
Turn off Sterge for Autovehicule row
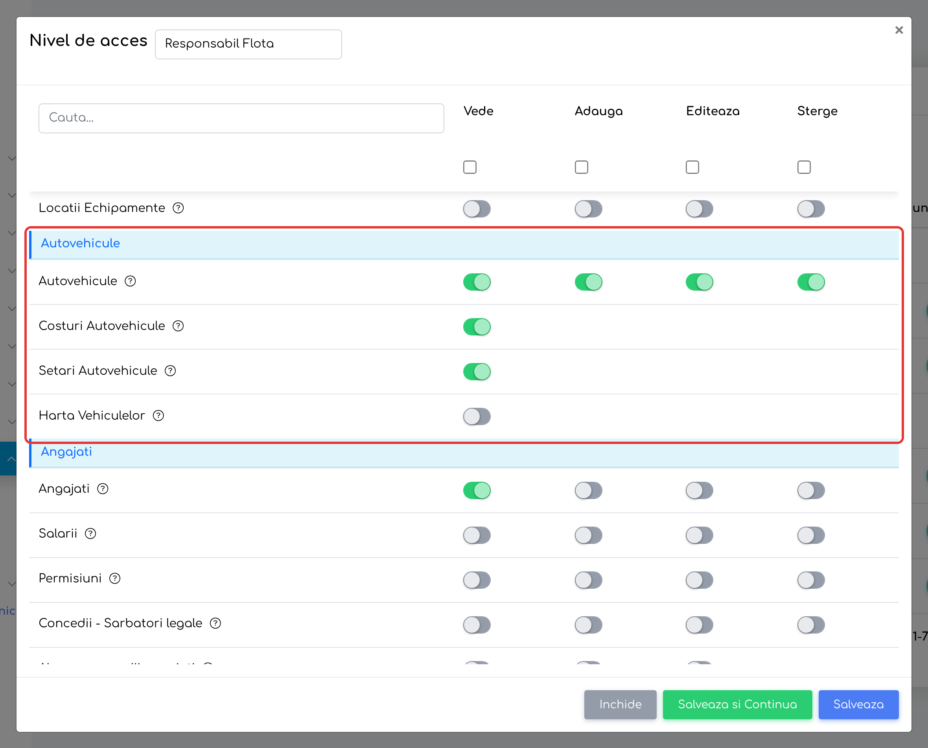811,282
